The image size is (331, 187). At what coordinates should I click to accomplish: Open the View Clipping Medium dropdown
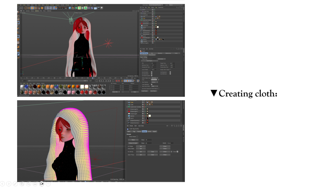(x=155, y=82)
